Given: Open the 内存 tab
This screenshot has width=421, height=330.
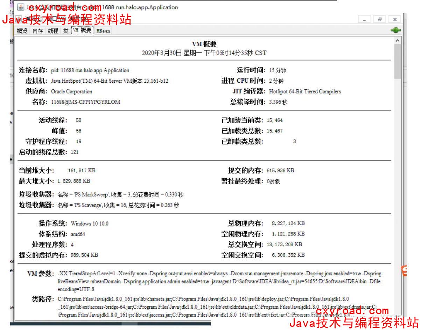Looking at the screenshot, I should [x=38, y=31].
